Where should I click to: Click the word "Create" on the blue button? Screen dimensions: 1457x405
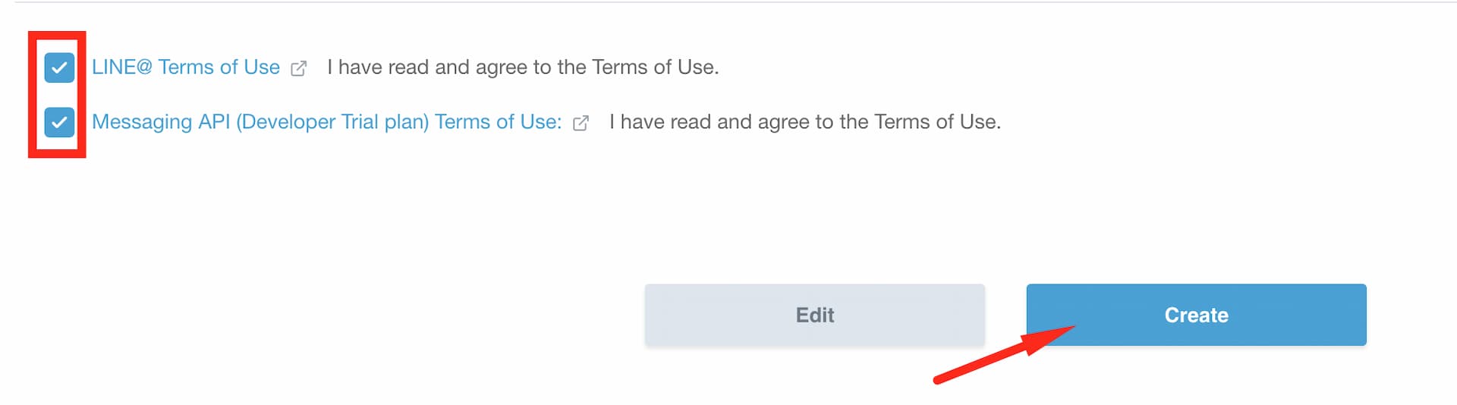(1196, 315)
